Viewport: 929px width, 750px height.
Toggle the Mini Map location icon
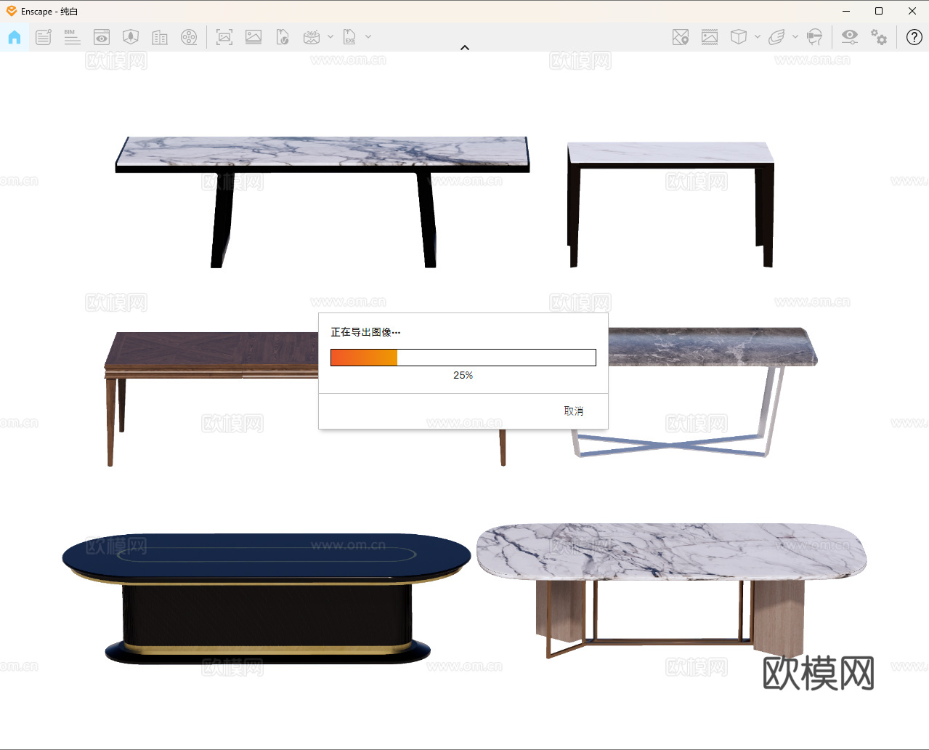pos(681,37)
